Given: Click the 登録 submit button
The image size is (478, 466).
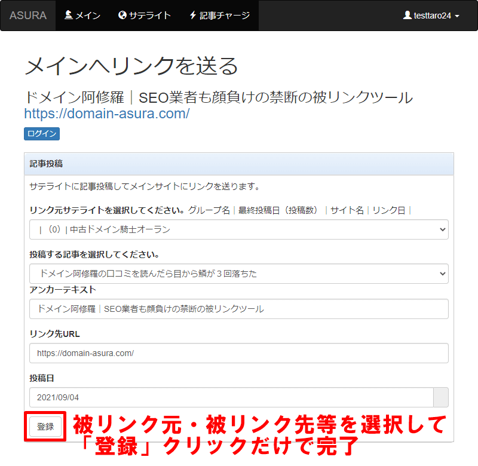Looking at the screenshot, I should click(x=45, y=427).
